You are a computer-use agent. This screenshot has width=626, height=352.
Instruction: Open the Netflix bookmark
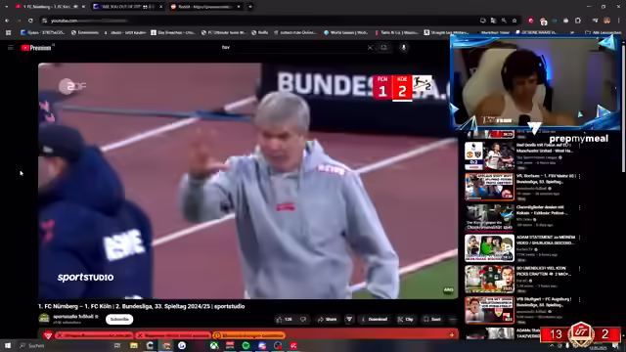[260, 32]
